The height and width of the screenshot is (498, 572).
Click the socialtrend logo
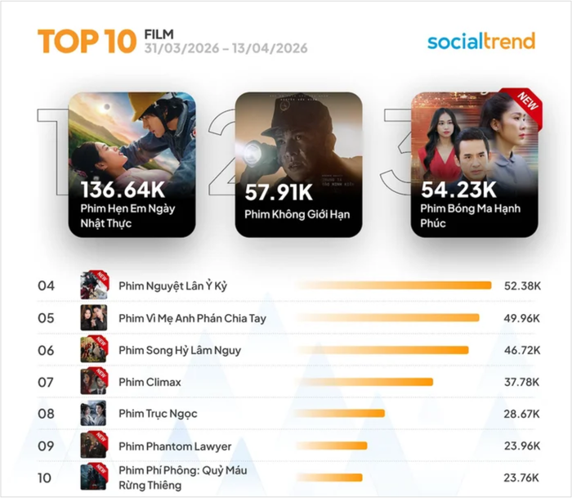(x=480, y=41)
